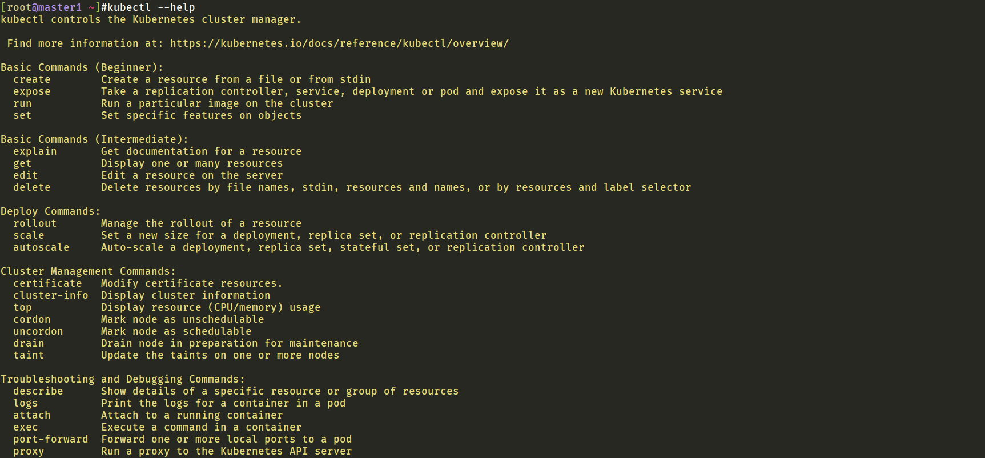Click the 'create' command name
This screenshot has width=985, height=458.
(x=32, y=79)
